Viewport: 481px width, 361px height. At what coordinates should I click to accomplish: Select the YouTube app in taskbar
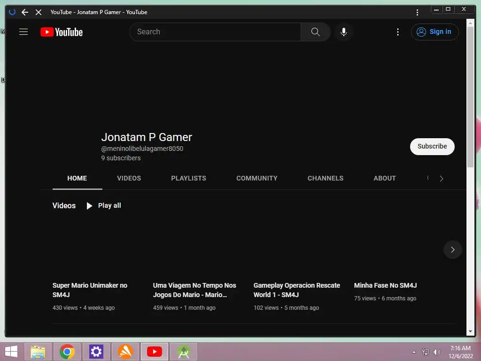click(155, 352)
